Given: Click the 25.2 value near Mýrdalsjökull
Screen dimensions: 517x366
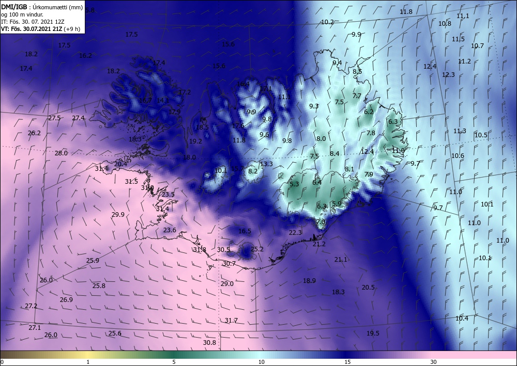Looking at the screenshot, I should point(257,249).
